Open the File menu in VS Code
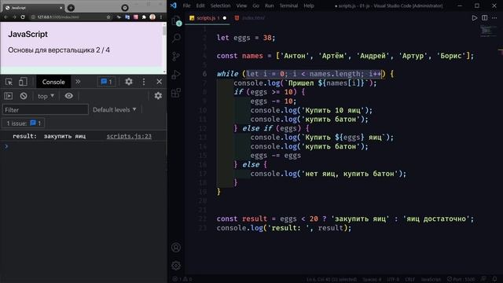 (x=186, y=6)
